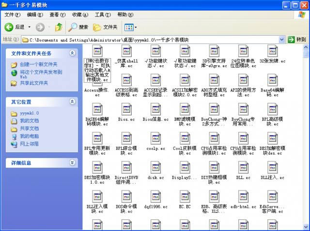Screen dimensions: 310x231
Task: Select the DES加解密模块des.ec file icon
Action: (272, 138)
